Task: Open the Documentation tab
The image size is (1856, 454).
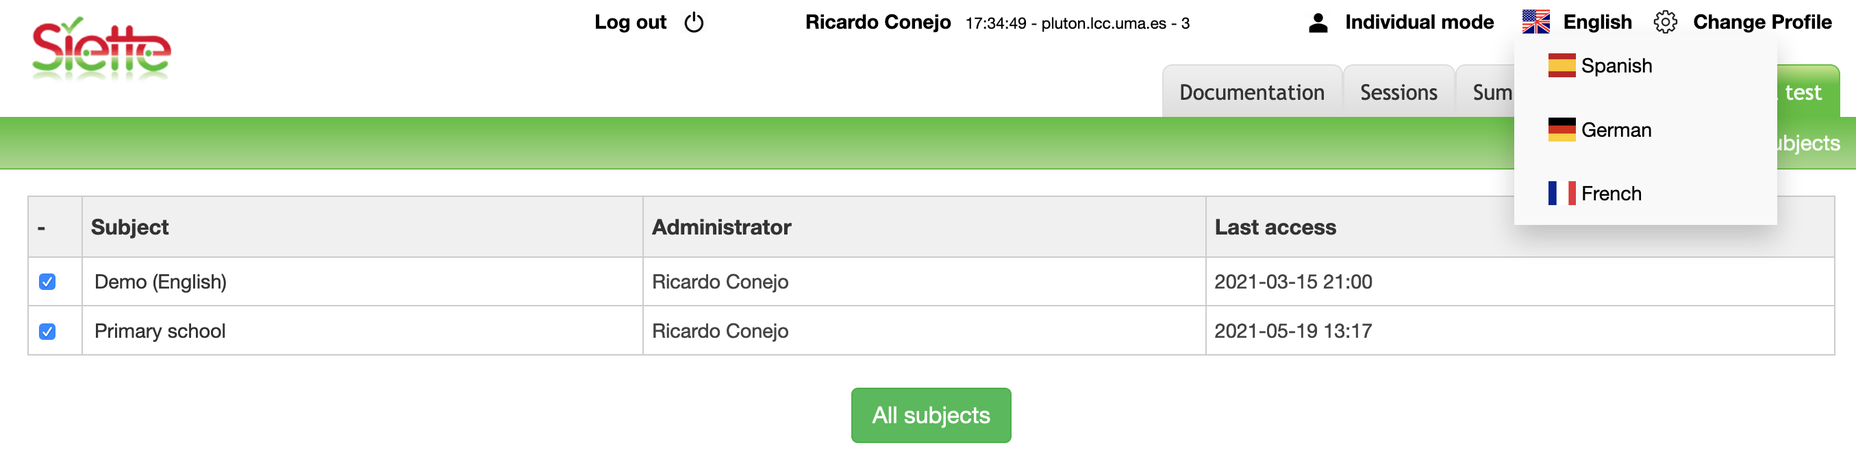Action: pos(1251,92)
